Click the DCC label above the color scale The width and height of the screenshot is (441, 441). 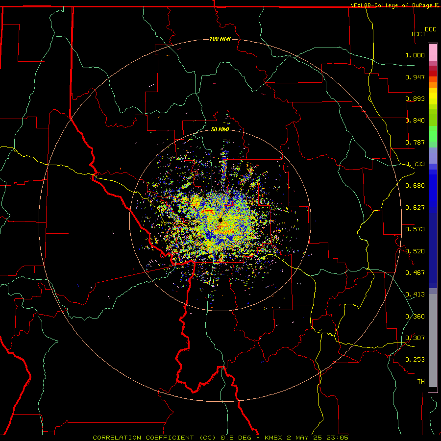[x=430, y=29]
